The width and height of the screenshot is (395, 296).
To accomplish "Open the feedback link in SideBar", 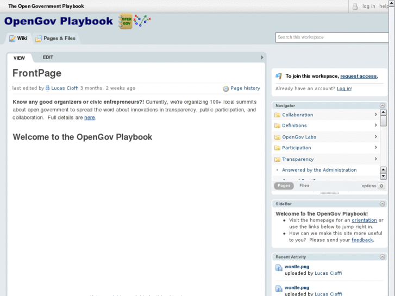I will (x=362, y=240).
